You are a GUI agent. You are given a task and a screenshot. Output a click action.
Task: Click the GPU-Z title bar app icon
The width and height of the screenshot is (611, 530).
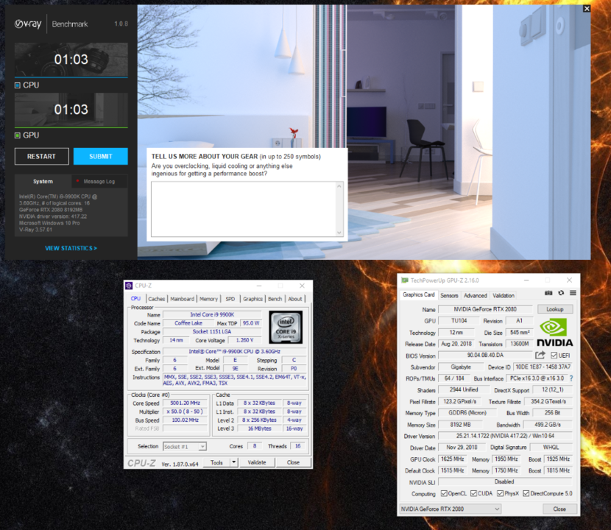pyautogui.click(x=405, y=280)
